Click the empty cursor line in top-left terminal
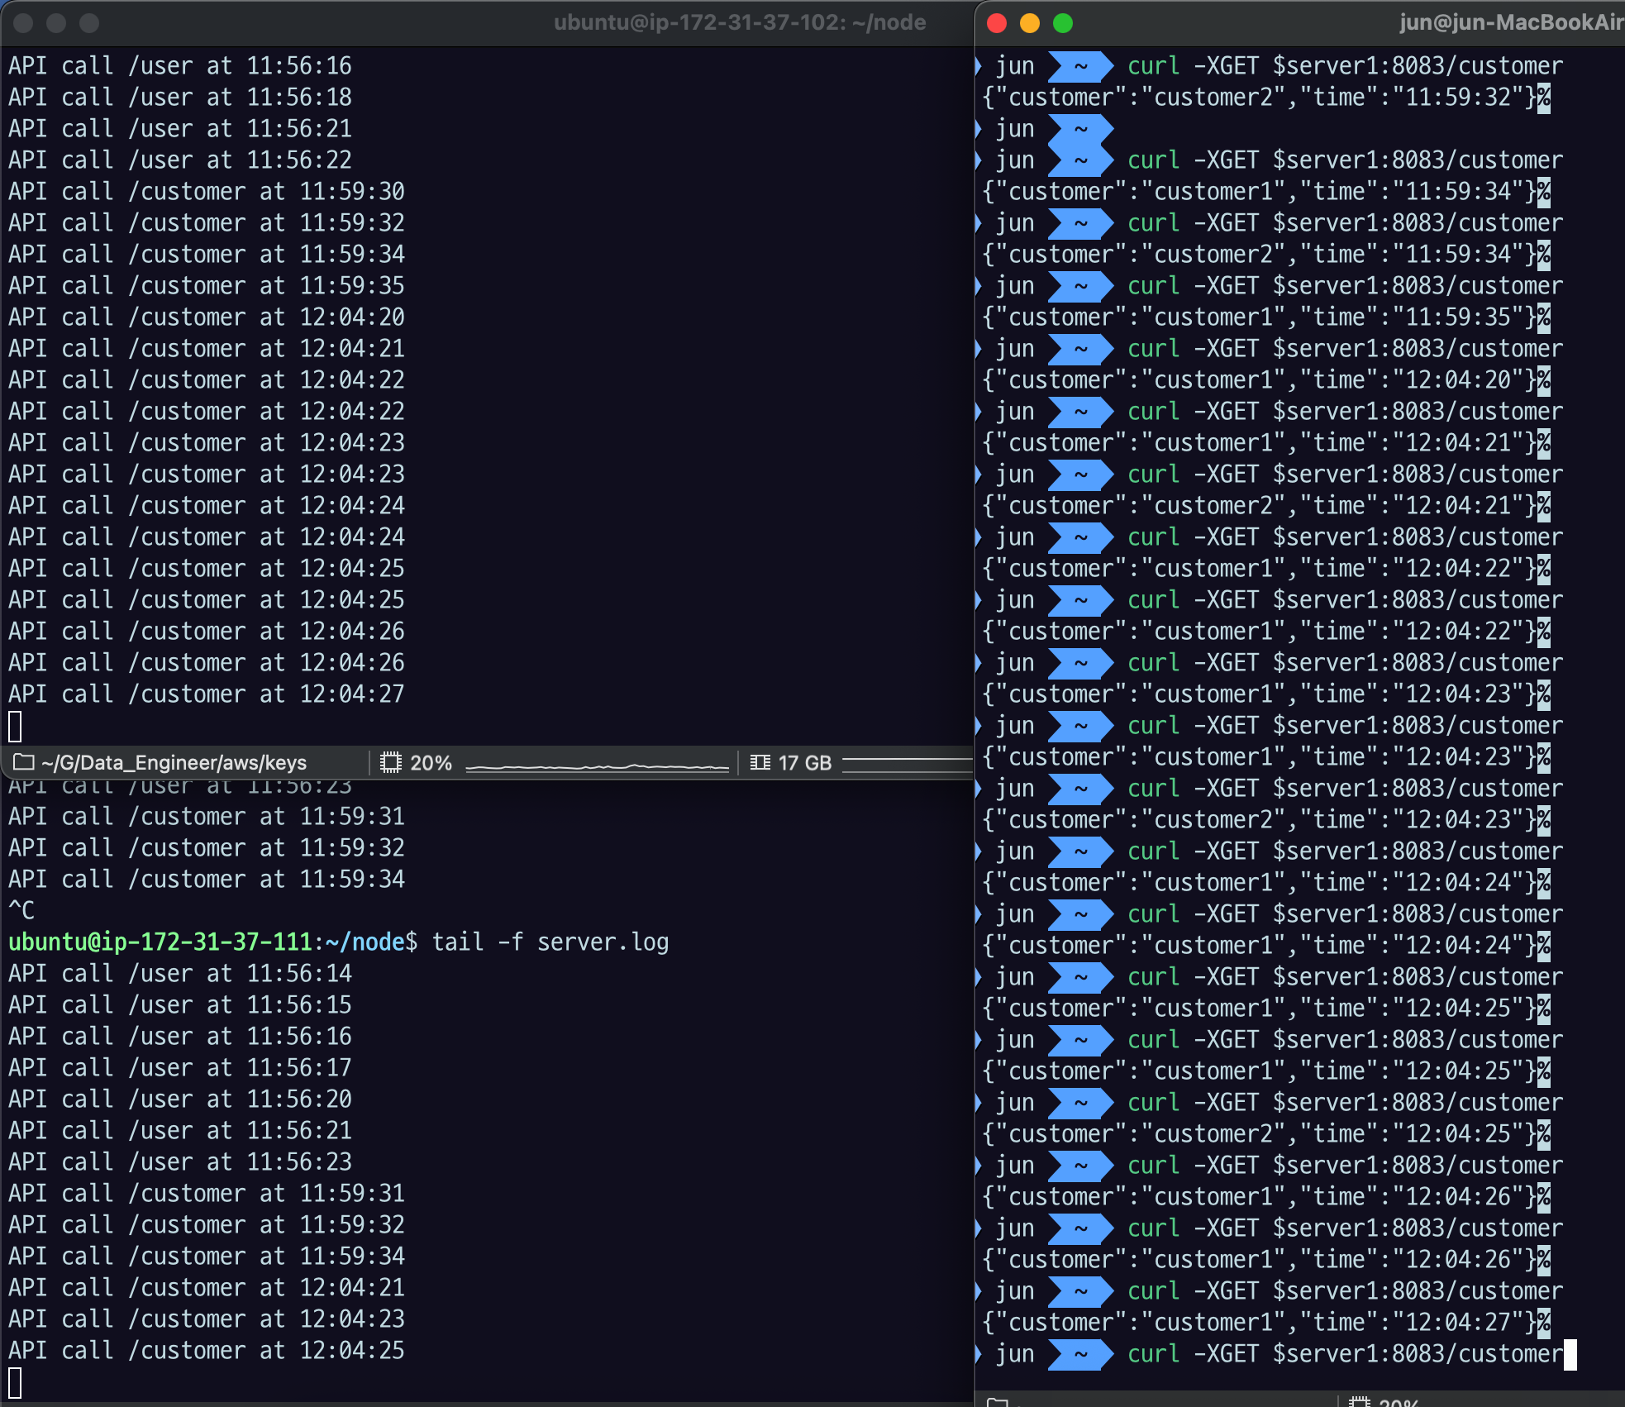Image resolution: width=1625 pixels, height=1407 pixels. (15, 727)
